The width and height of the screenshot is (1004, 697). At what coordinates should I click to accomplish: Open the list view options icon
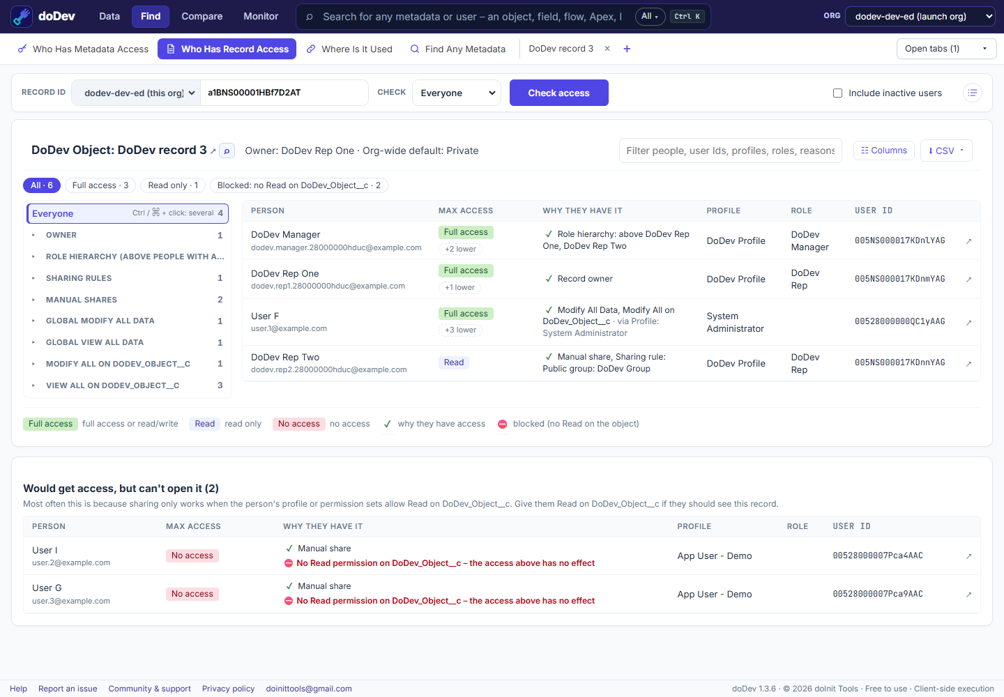tap(973, 93)
